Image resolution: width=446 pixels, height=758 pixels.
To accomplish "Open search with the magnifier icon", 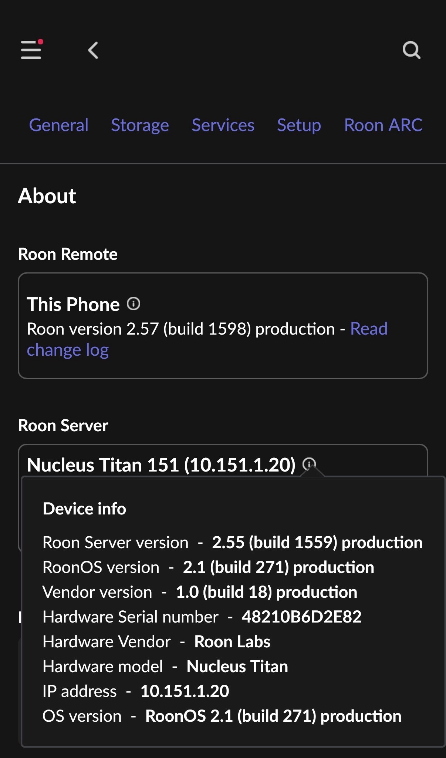I will coord(411,50).
